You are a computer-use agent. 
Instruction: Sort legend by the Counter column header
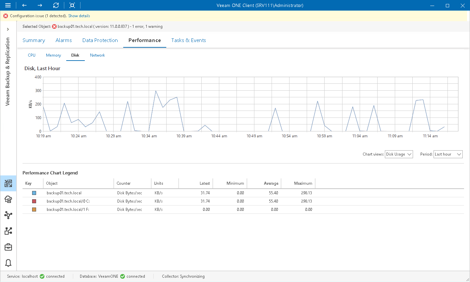point(132,183)
